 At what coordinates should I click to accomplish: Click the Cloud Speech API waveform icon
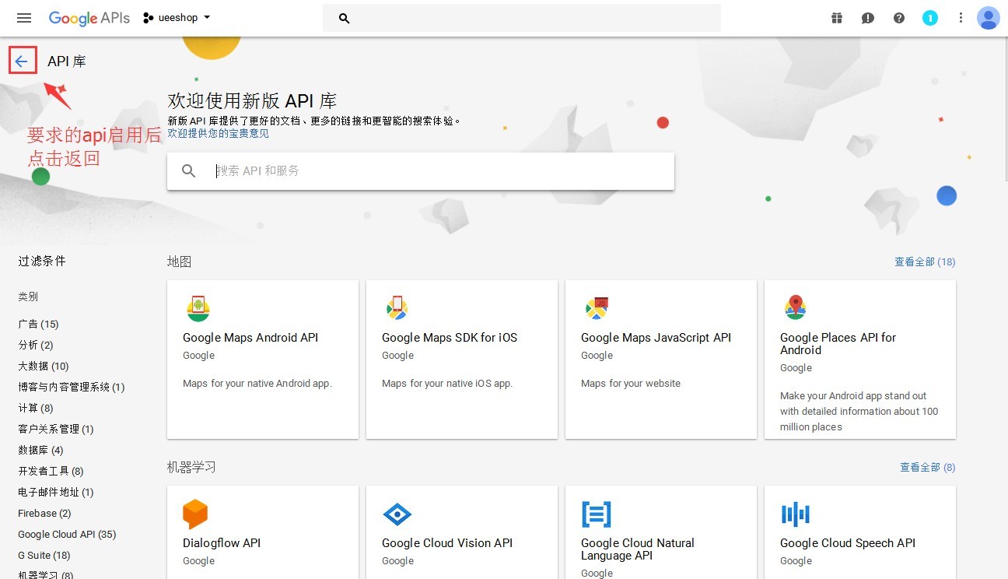coord(796,514)
